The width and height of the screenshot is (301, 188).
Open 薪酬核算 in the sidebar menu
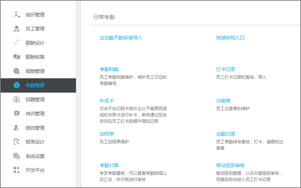coord(38,57)
